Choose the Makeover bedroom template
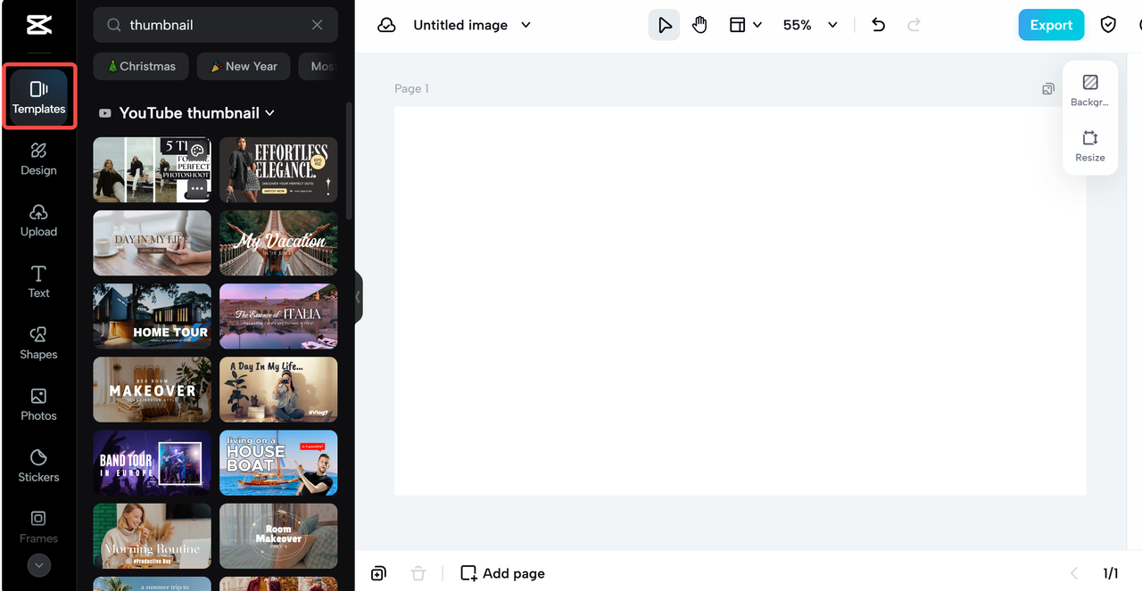 153,390
